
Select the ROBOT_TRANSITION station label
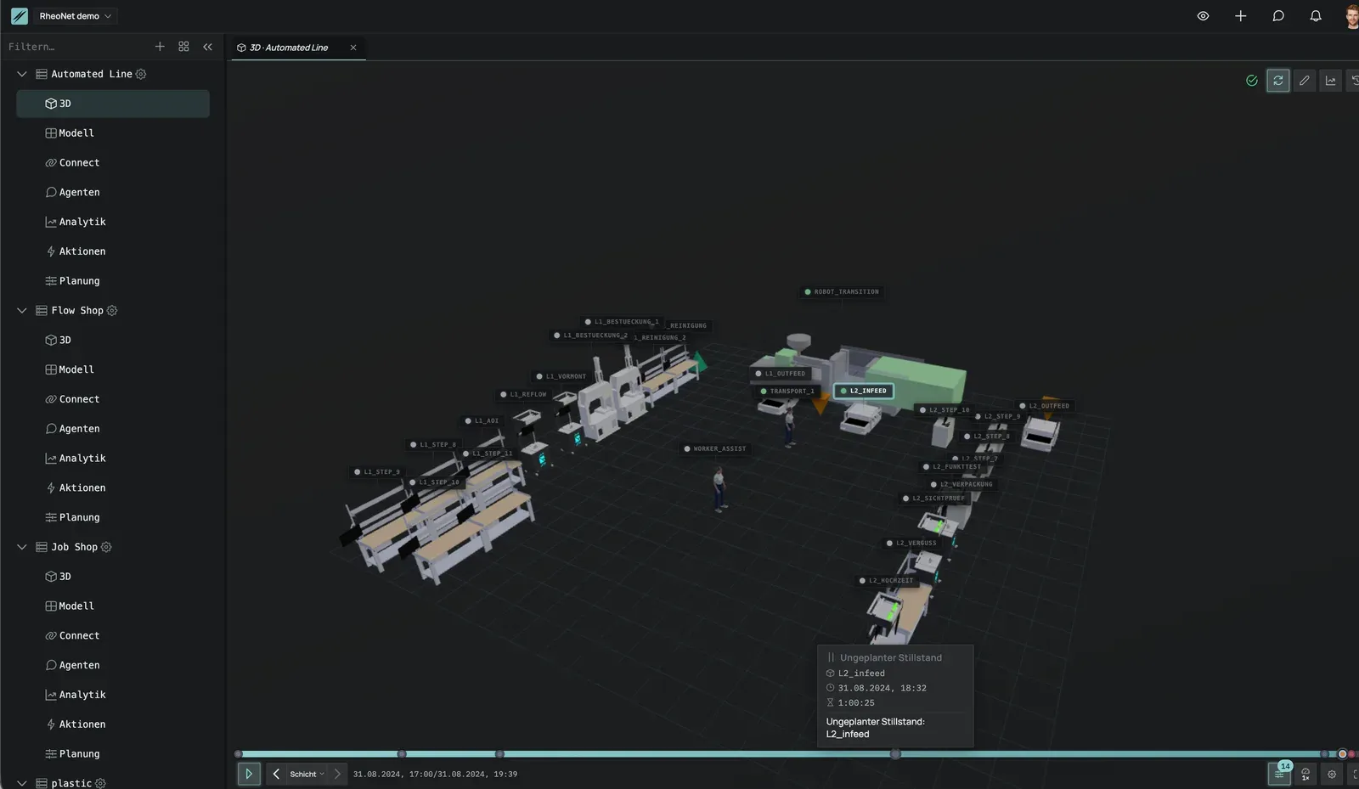tap(843, 292)
